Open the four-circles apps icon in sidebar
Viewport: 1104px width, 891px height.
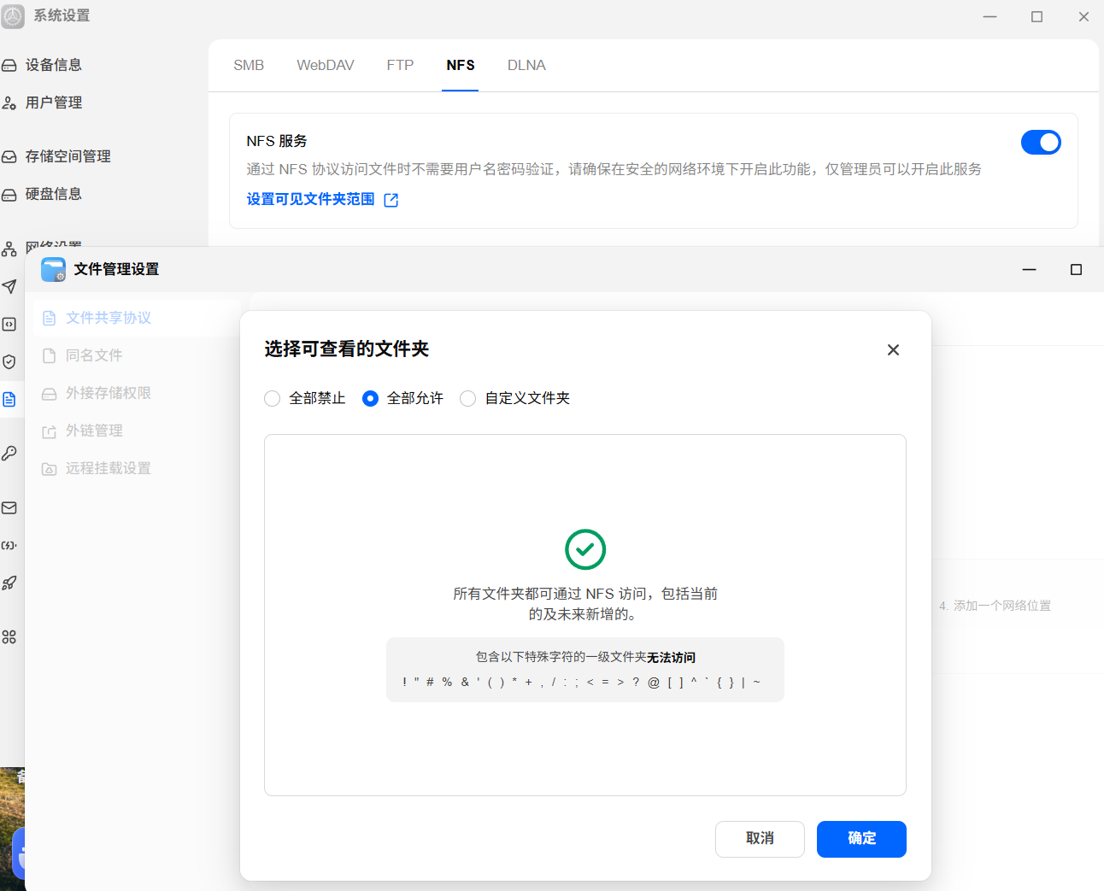(9, 637)
